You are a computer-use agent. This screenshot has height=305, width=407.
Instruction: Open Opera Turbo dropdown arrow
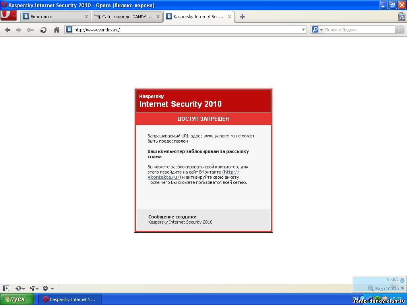52,289
